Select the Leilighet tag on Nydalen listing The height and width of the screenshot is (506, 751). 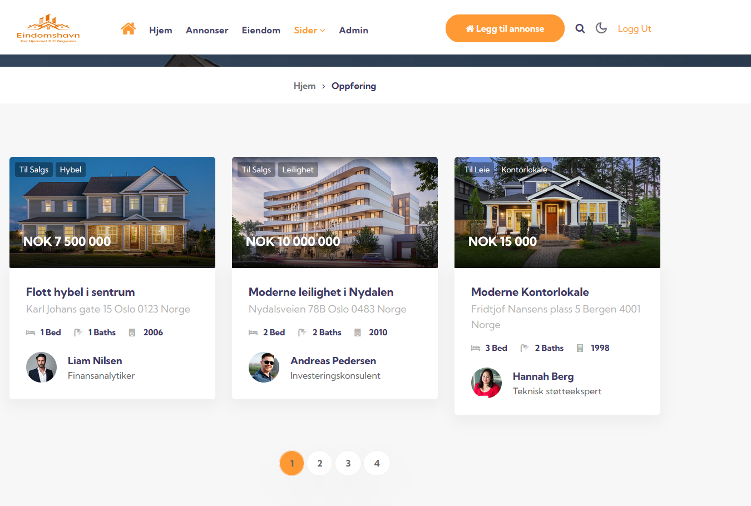pyautogui.click(x=298, y=170)
